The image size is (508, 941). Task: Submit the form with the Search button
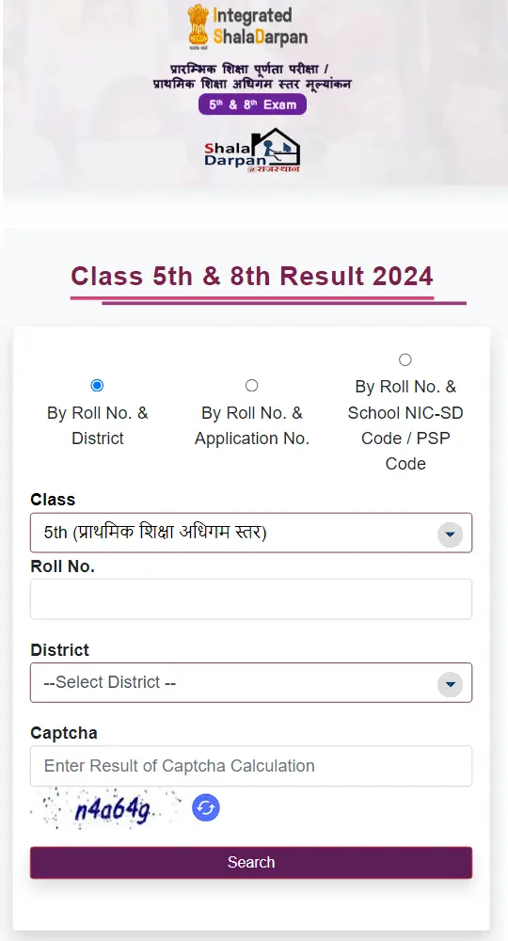(251, 862)
